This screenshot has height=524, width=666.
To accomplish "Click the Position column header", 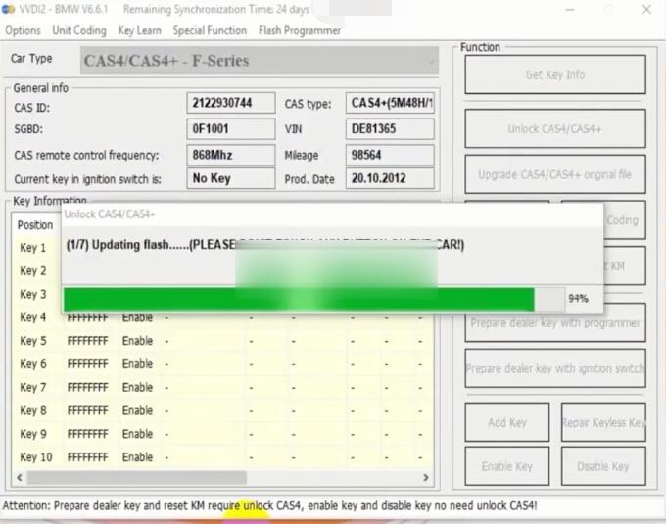I will 35,225.
